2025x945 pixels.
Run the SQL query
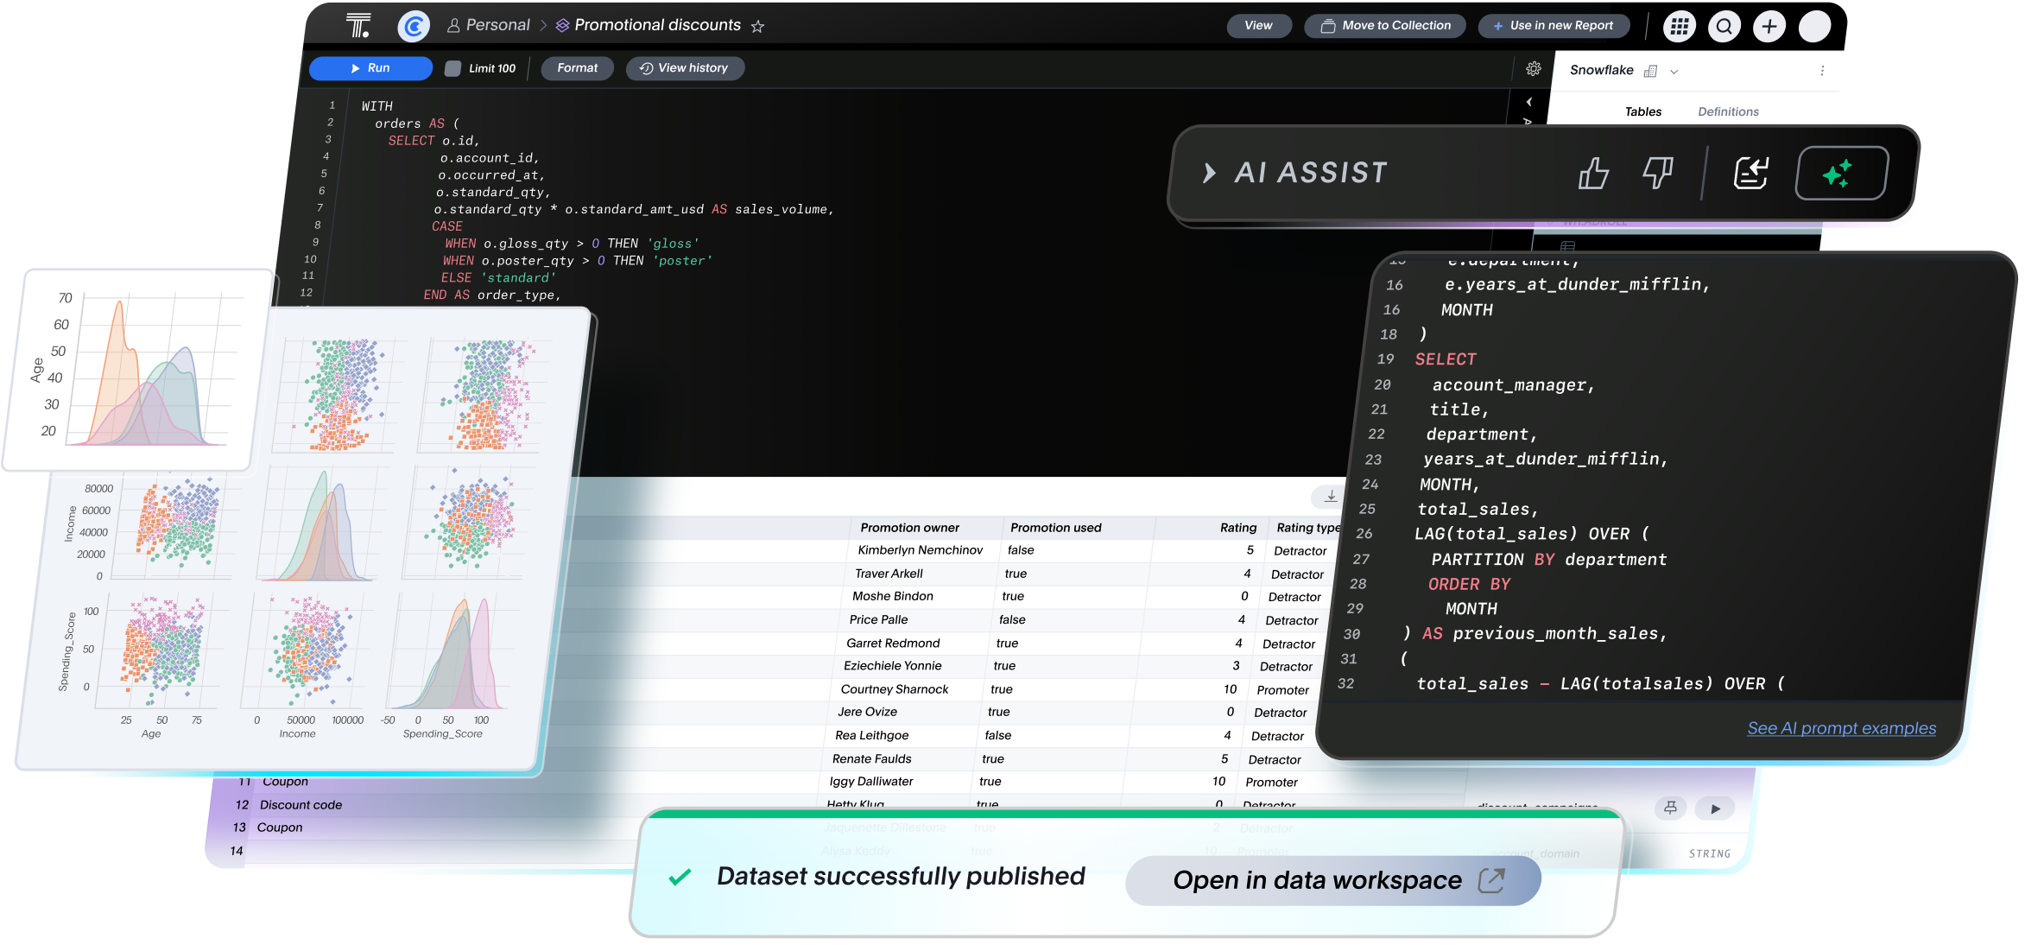[370, 67]
